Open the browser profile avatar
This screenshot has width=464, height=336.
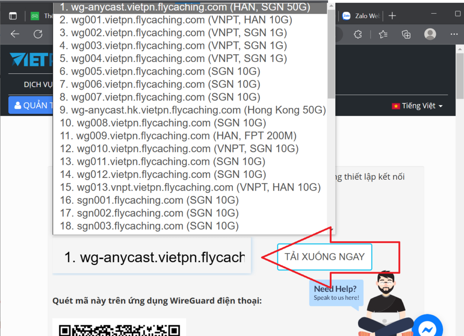430,34
